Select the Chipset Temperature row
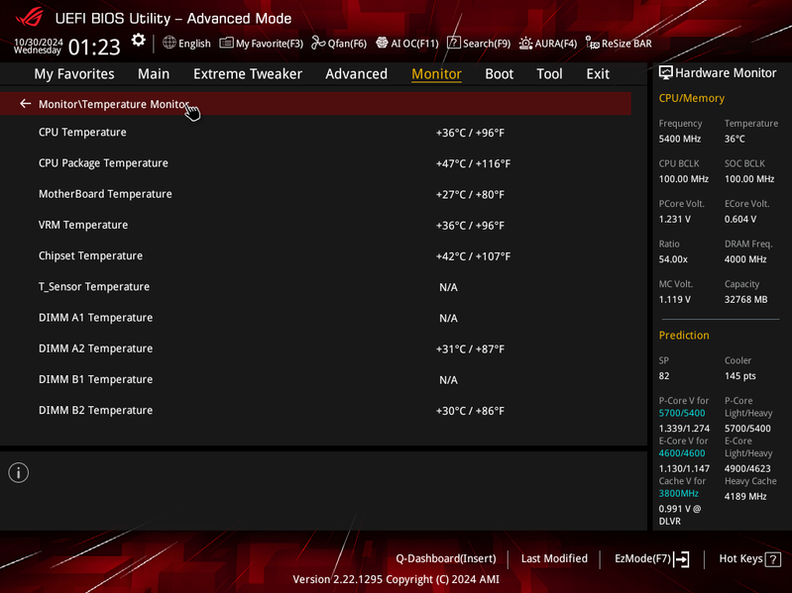Screen dimensions: 792x593 click(x=315, y=255)
